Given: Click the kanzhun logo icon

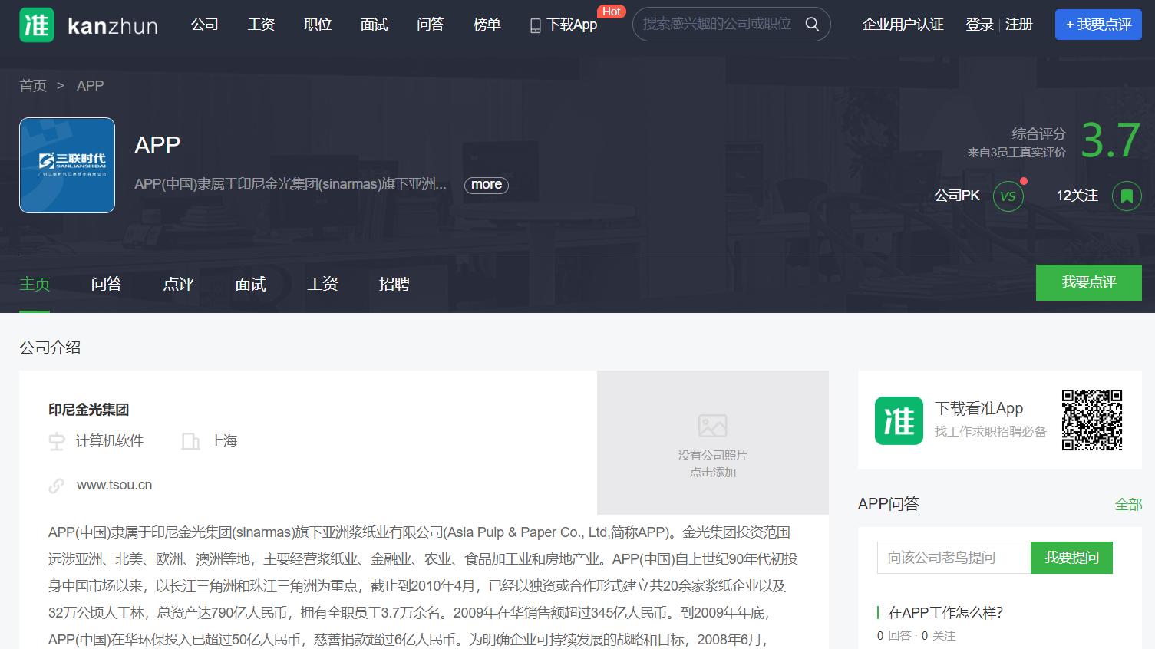Looking at the screenshot, I should [36, 25].
